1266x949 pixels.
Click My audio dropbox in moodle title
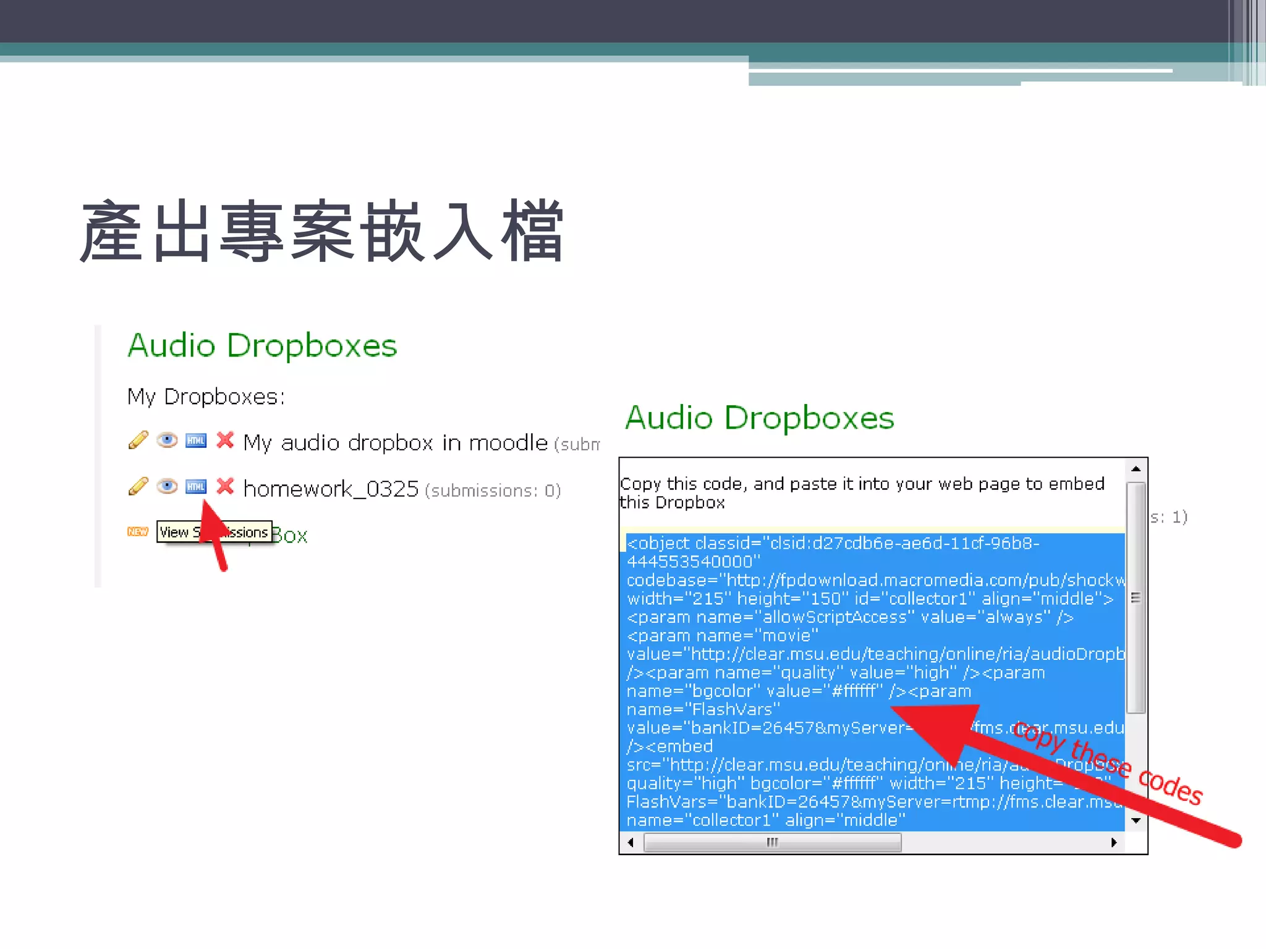[x=396, y=443]
